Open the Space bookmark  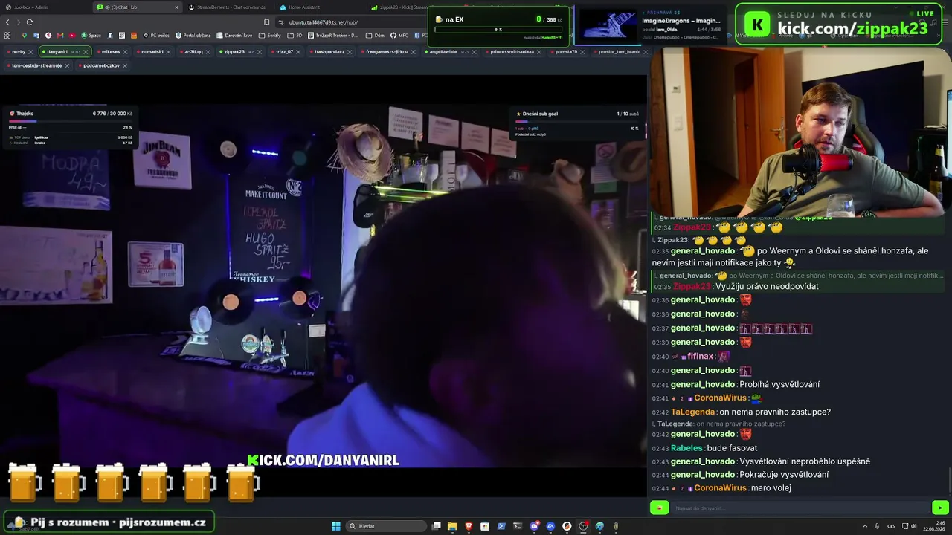pyautogui.click(x=91, y=36)
